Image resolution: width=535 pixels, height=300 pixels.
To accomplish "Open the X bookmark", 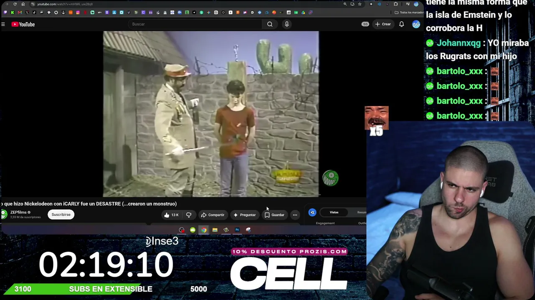I will click(x=27, y=12).
